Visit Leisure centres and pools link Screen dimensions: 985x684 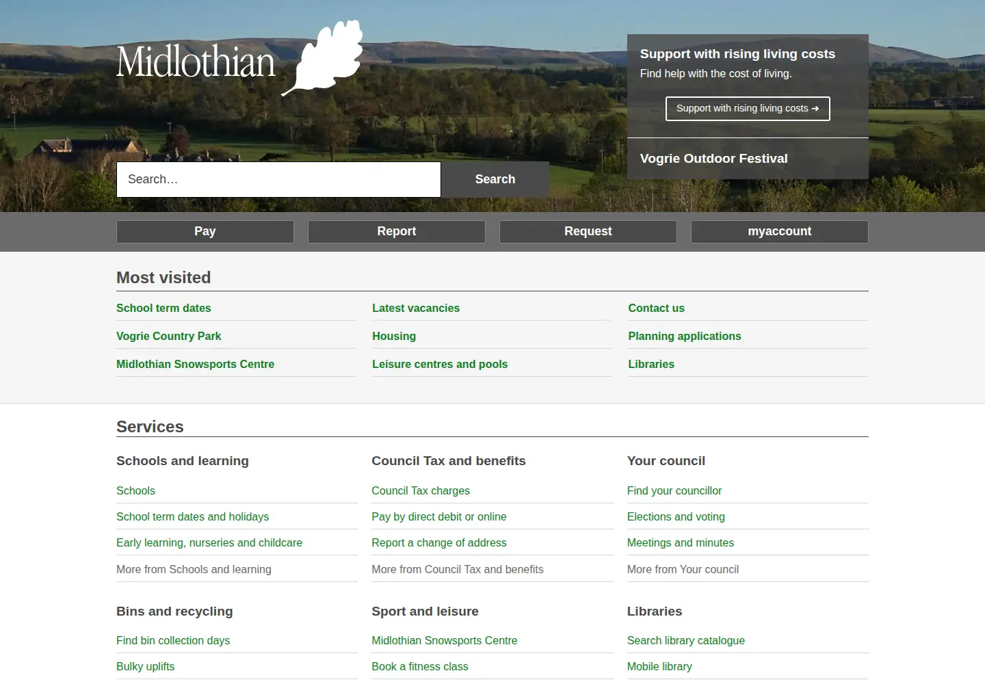point(440,365)
